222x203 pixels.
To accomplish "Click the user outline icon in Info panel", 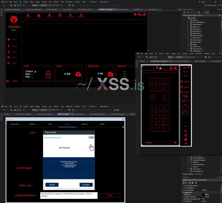I will click(48, 74).
